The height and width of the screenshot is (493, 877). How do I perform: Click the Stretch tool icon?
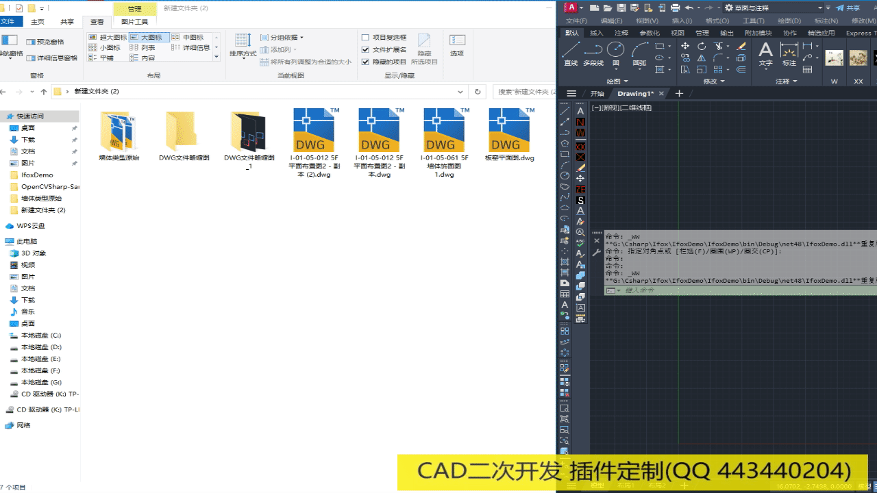click(x=685, y=69)
